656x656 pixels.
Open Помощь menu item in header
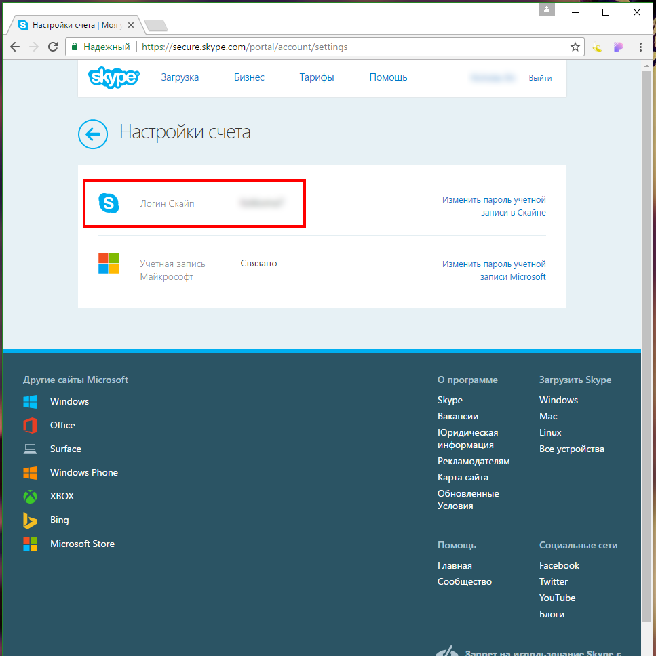pyautogui.click(x=388, y=77)
